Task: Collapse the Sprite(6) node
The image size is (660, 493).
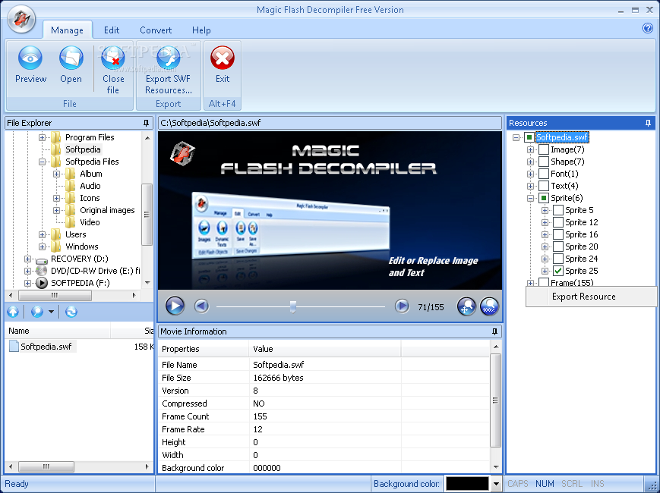Action: pos(530,198)
